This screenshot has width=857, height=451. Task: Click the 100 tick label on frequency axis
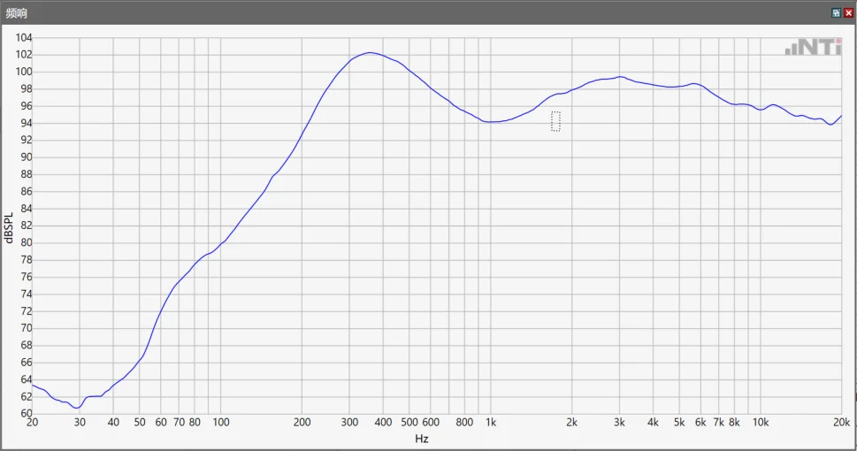pos(221,422)
